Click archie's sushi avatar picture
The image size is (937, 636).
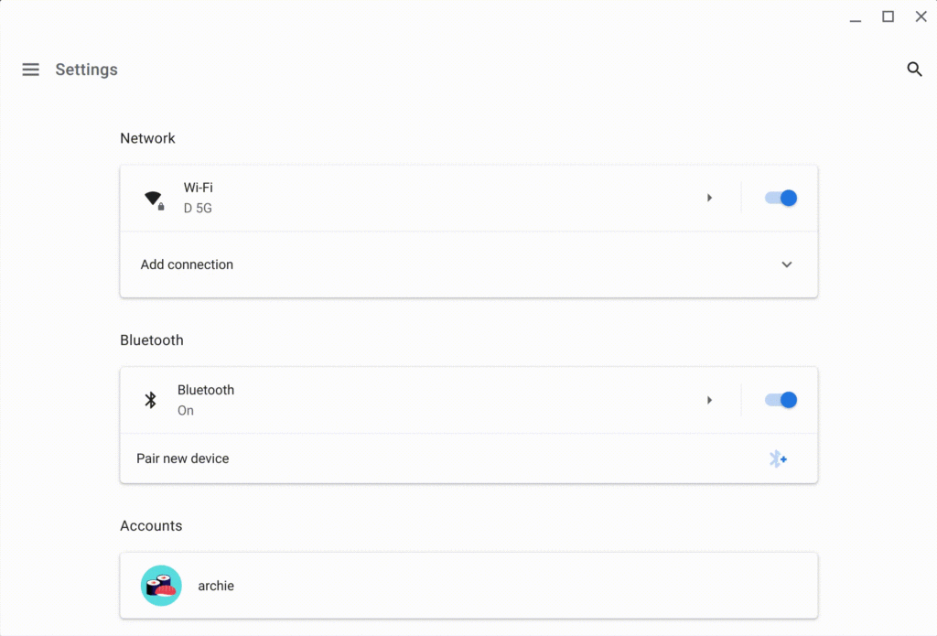click(x=161, y=586)
